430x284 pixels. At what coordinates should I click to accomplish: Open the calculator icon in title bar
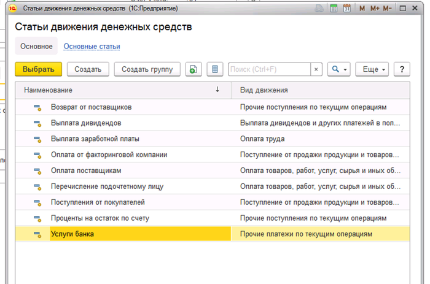[334, 9]
